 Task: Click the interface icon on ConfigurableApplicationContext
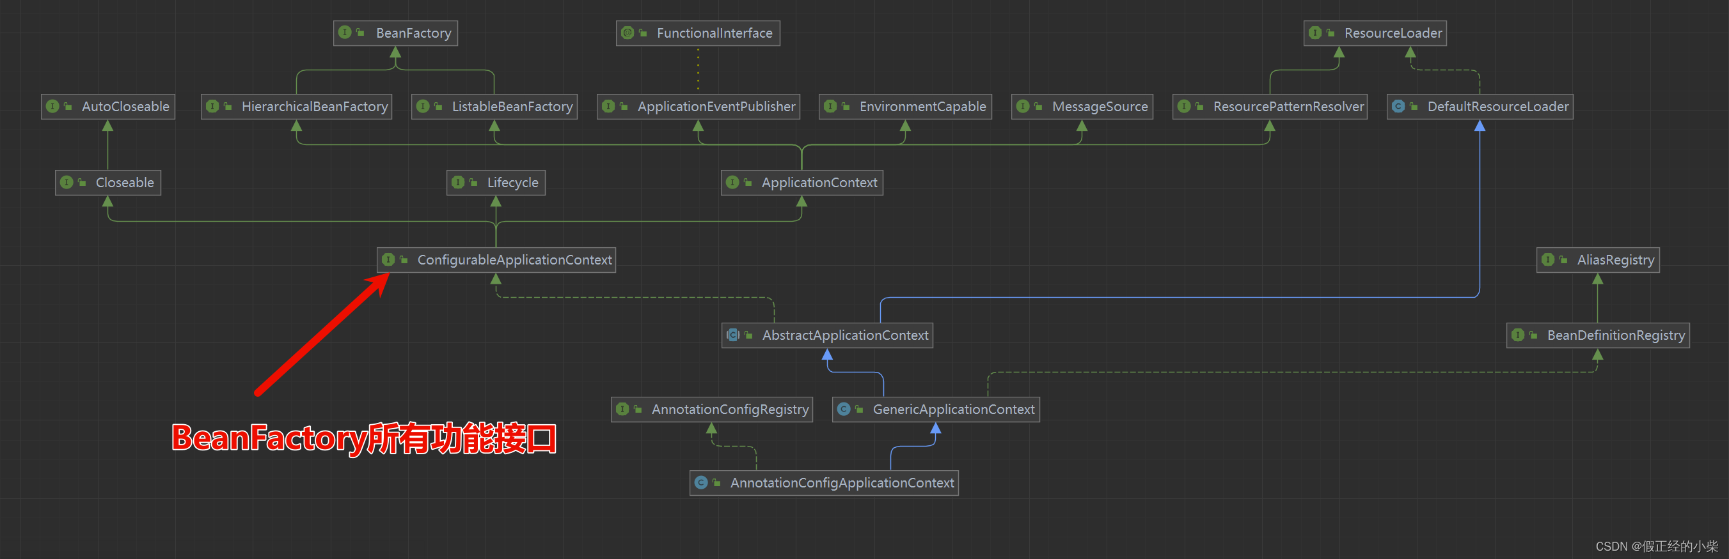pyautogui.click(x=388, y=259)
